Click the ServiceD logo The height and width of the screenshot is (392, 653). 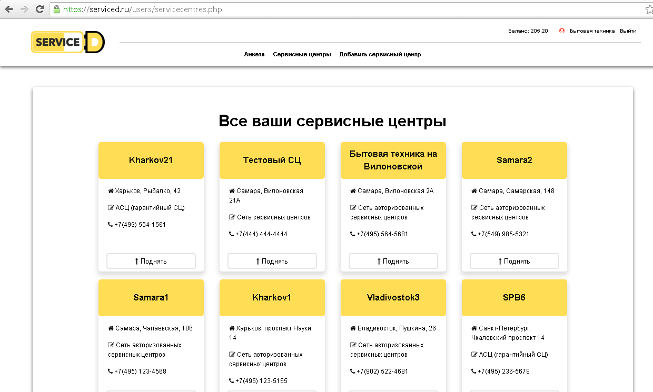click(68, 43)
